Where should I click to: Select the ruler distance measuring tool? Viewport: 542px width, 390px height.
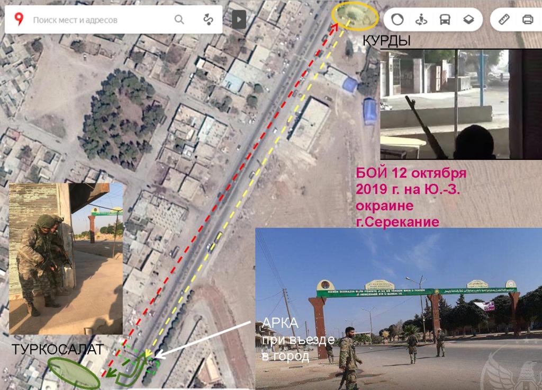[503, 20]
